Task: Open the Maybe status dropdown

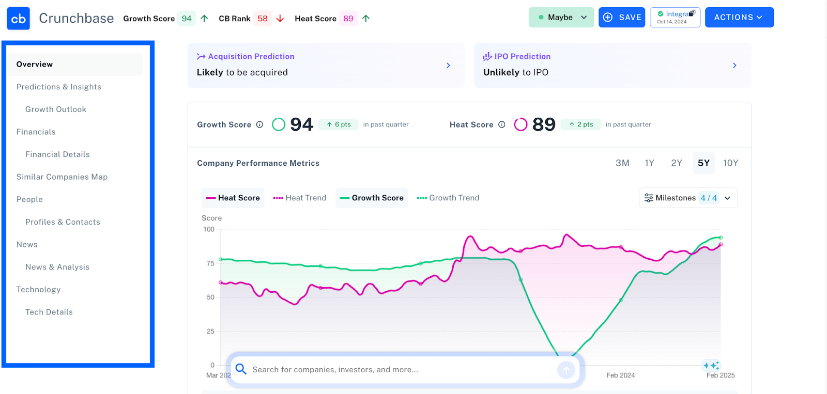Action: [x=561, y=18]
